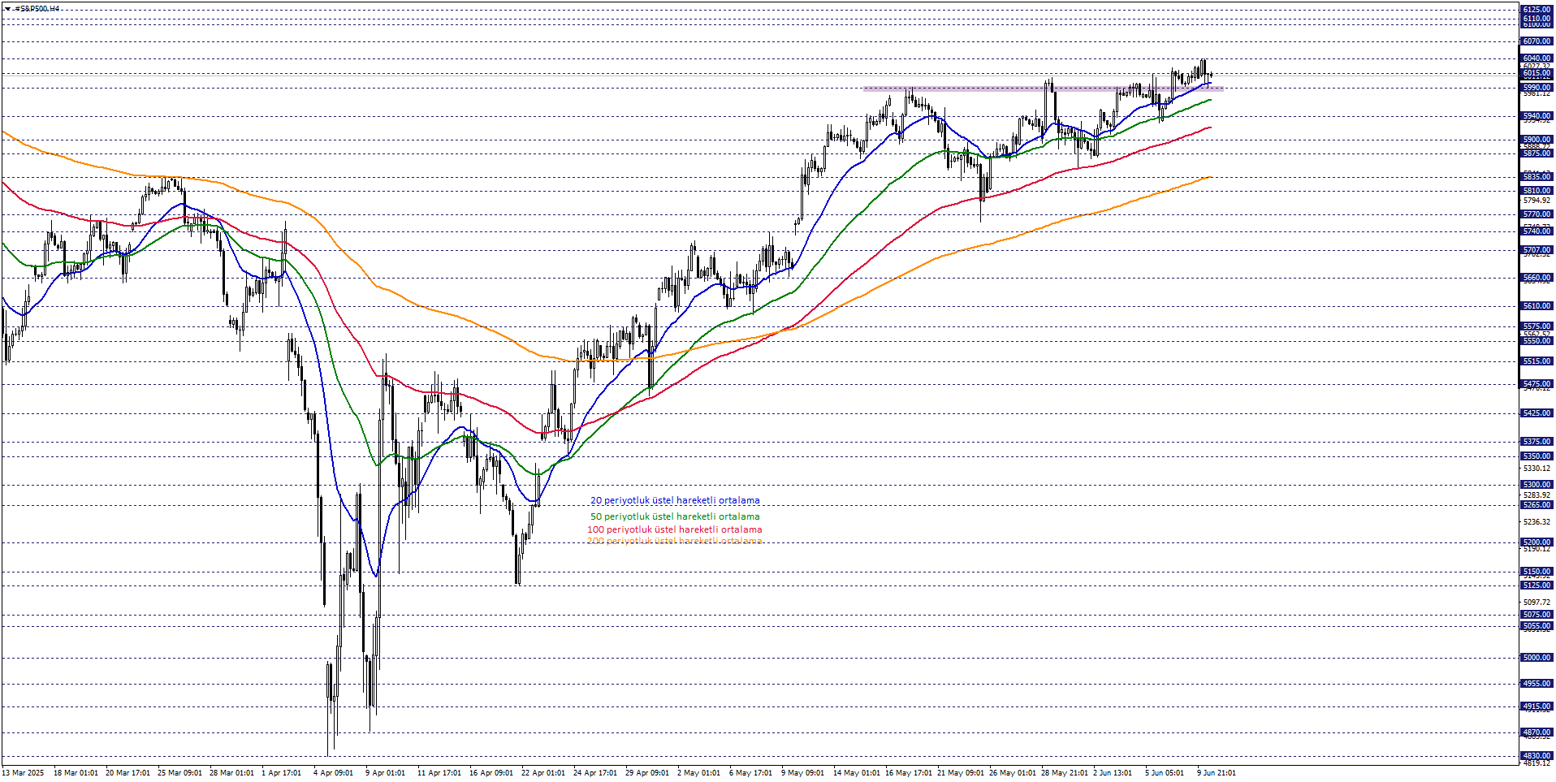
Task: Click the black triangle before #S&P500,H4
Action: pyautogui.click(x=7, y=9)
